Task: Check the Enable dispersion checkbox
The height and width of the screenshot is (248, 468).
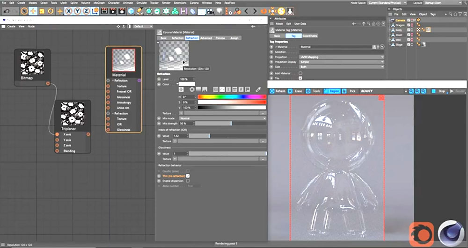Action: point(188,181)
